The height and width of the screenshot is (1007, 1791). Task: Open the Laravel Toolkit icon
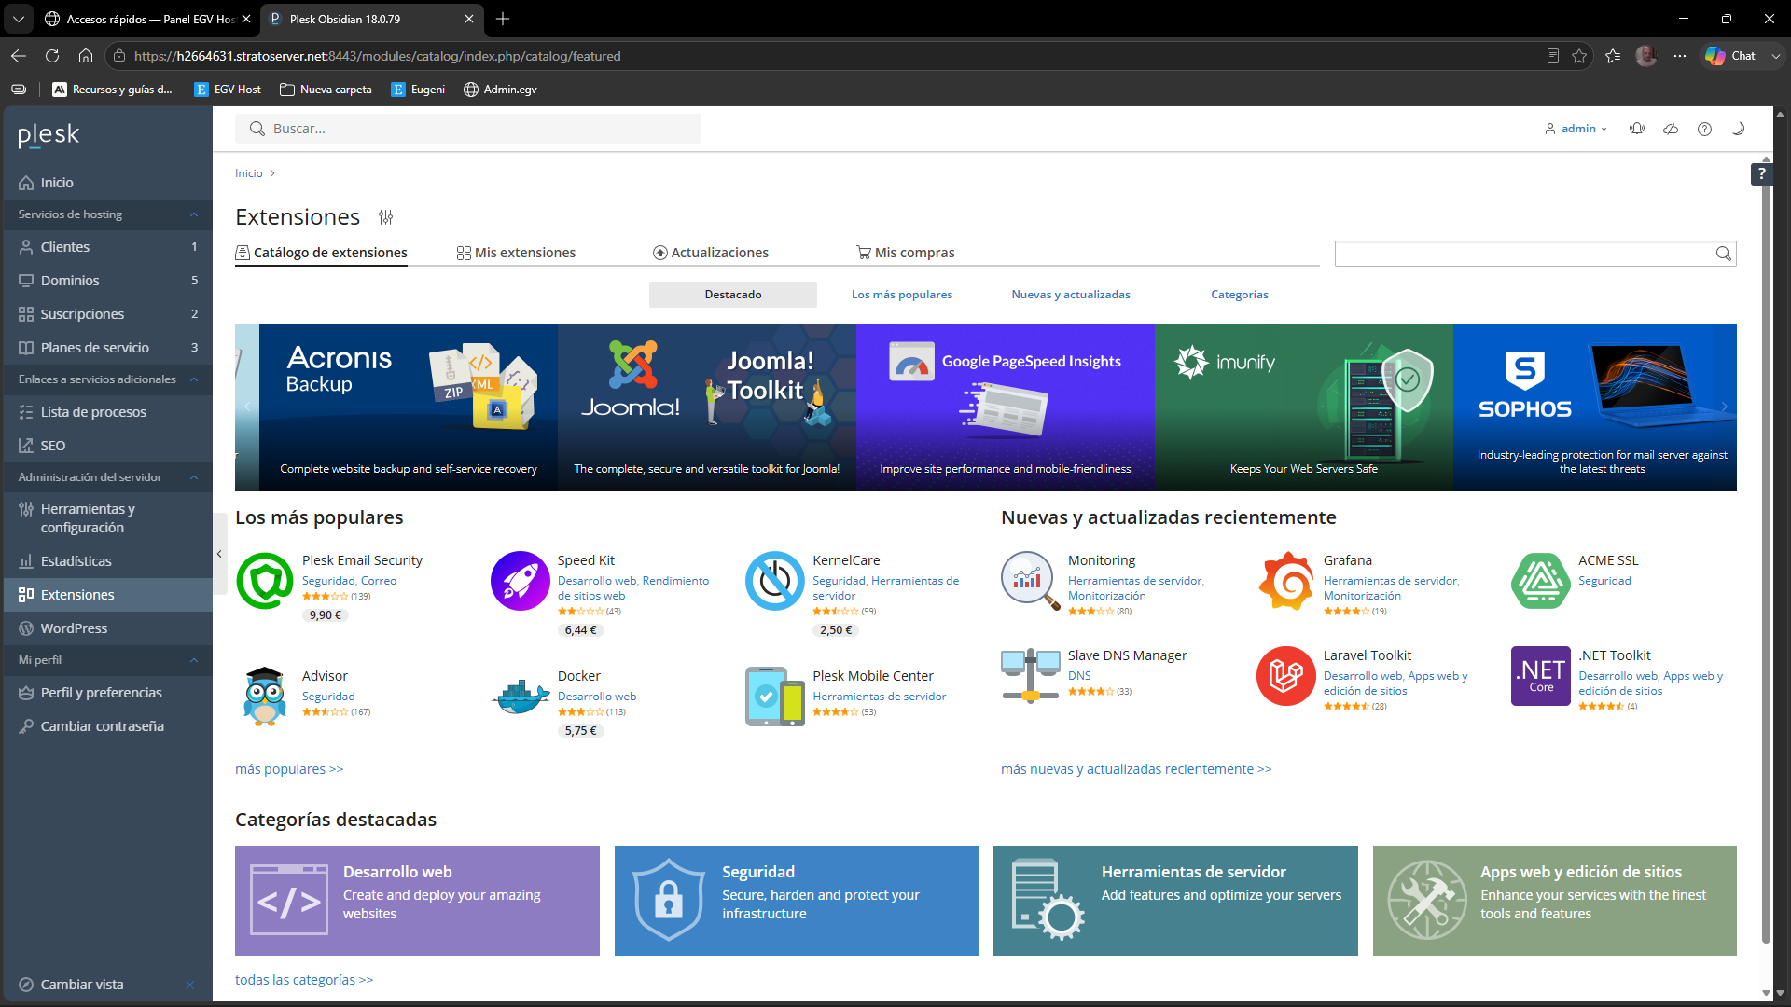tap(1285, 676)
